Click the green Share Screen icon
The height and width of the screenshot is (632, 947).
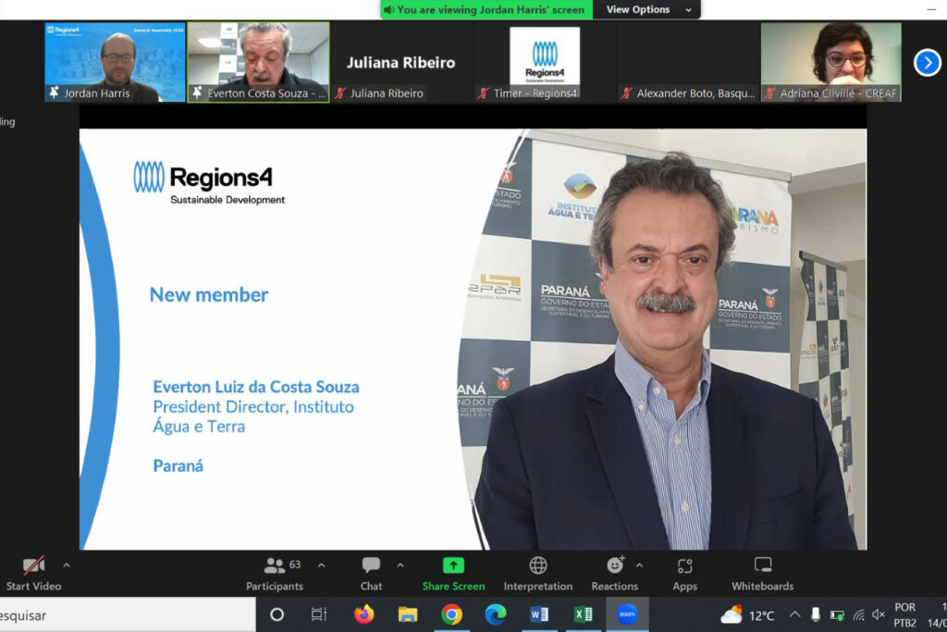453,565
